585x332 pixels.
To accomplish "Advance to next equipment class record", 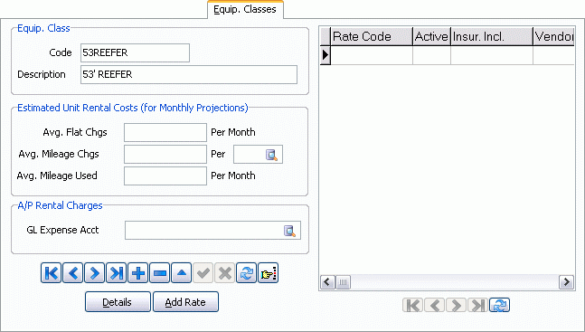I will (94, 273).
